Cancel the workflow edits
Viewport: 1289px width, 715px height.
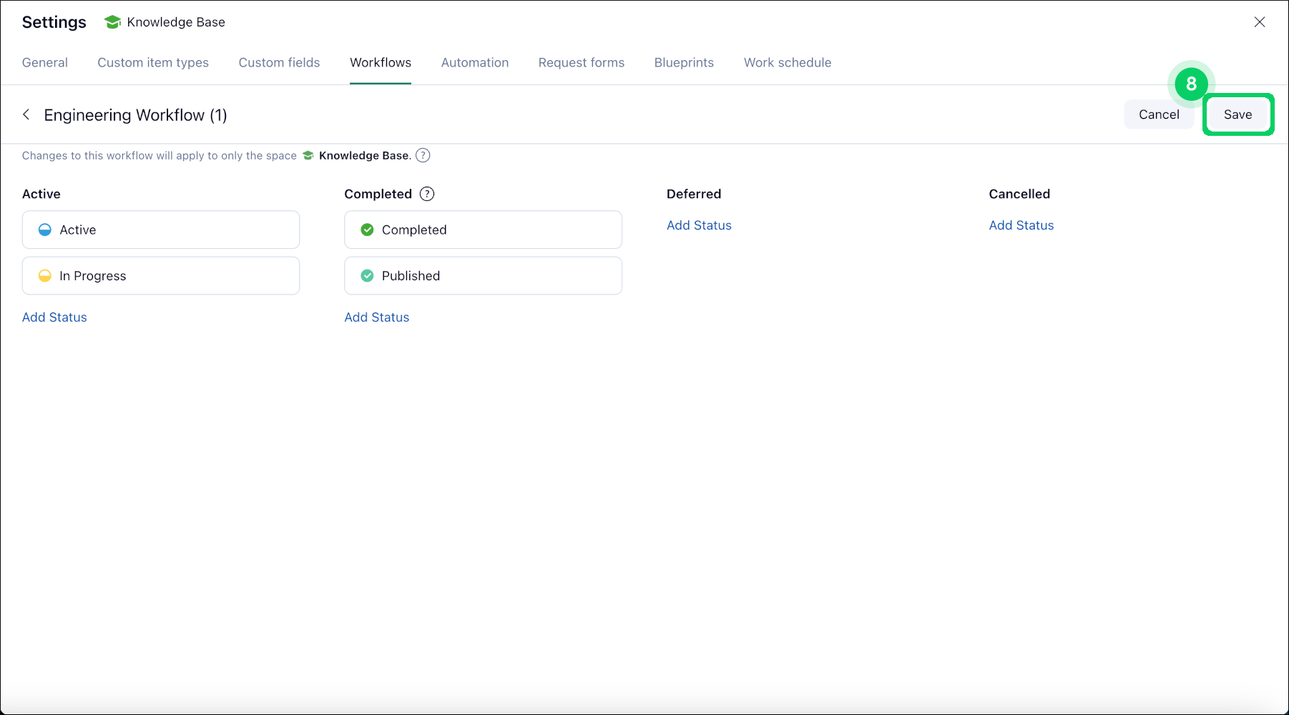click(1158, 114)
